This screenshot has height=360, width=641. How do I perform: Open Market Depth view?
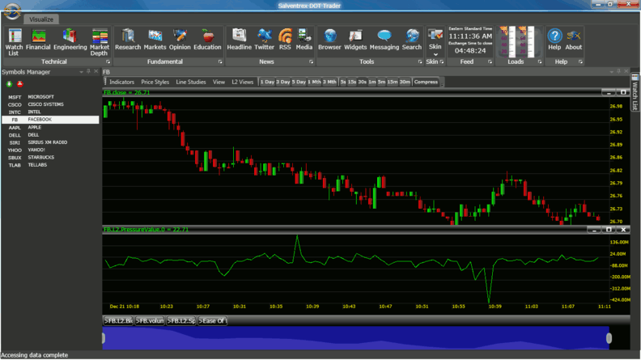coord(100,42)
